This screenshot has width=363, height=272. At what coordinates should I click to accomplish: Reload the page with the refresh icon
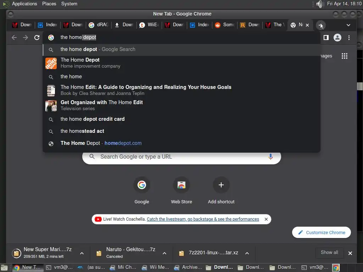click(37, 38)
